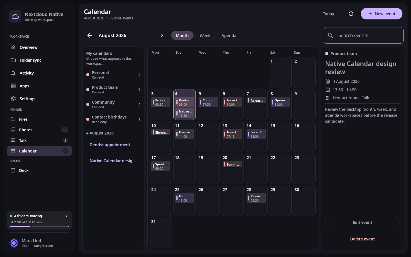
Task: Click Talk badge showing 5
Action: tap(65, 140)
